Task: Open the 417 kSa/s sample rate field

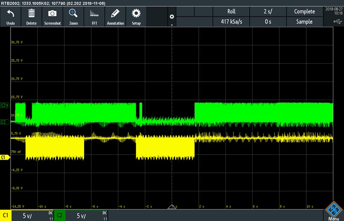Action: (231, 21)
